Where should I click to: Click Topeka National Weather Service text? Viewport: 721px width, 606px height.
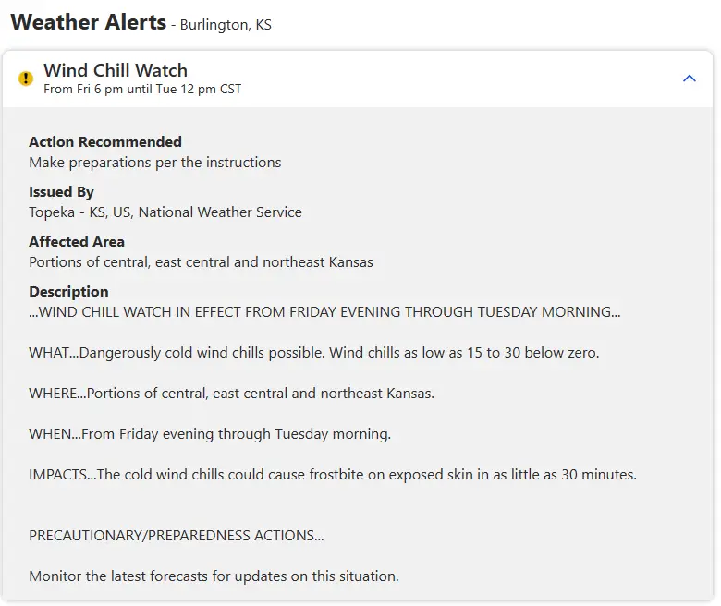[x=165, y=212]
